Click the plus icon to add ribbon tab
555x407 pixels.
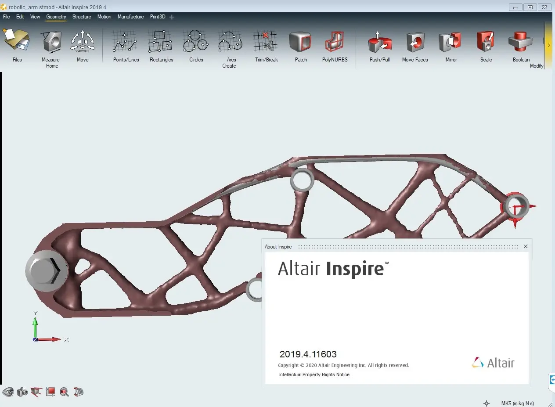(x=172, y=17)
